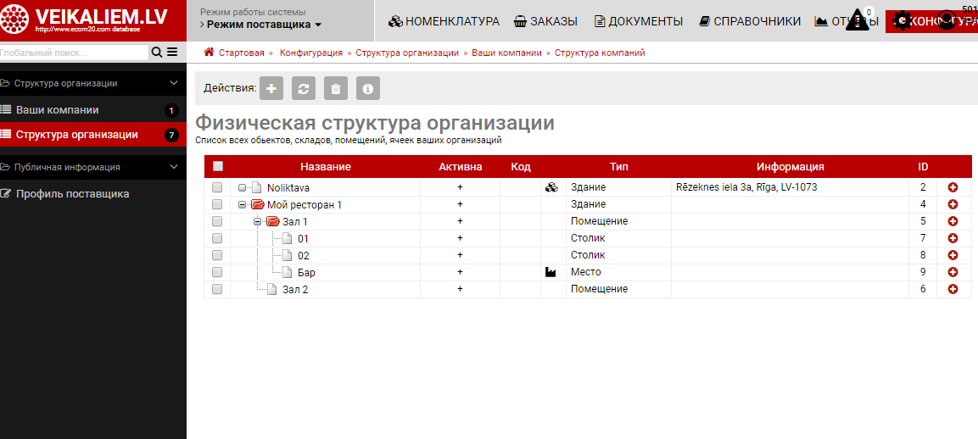Check the Noliktava row checkbox
The height and width of the screenshot is (439, 978).
point(217,187)
